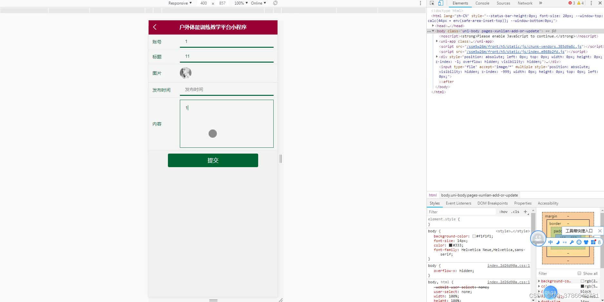This screenshot has height=302, width=604.
Task: Switch to the Elements tab
Action: 460,3
